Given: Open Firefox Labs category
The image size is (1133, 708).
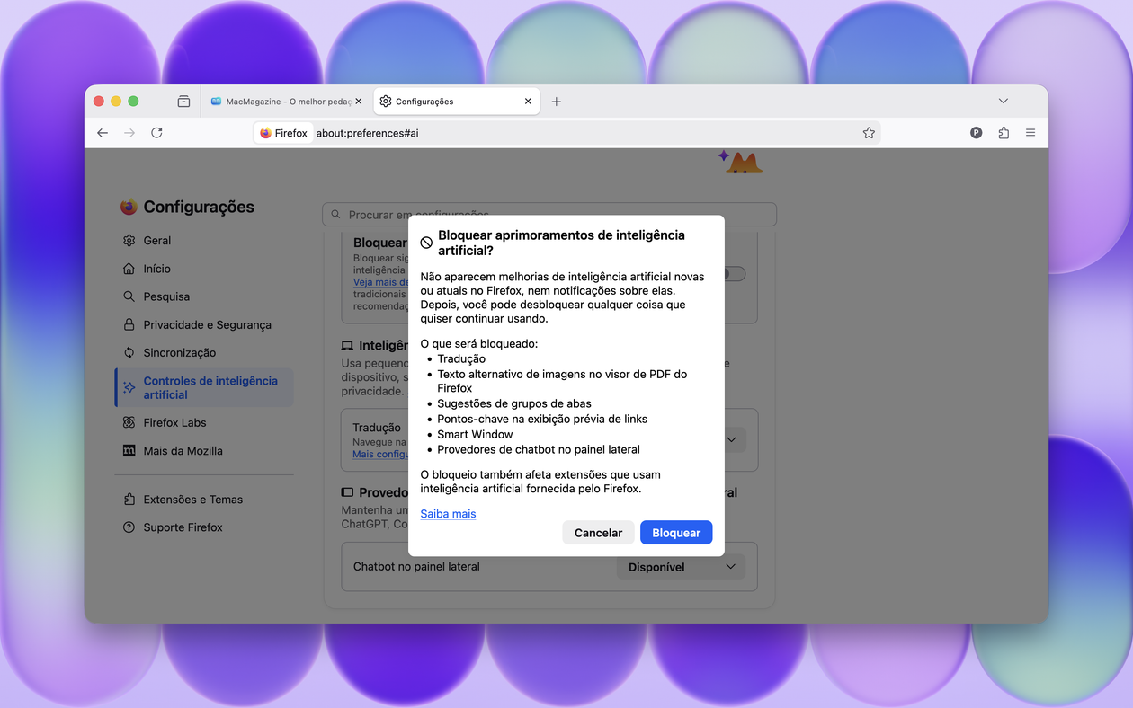Looking at the screenshot, I should 204,422.
